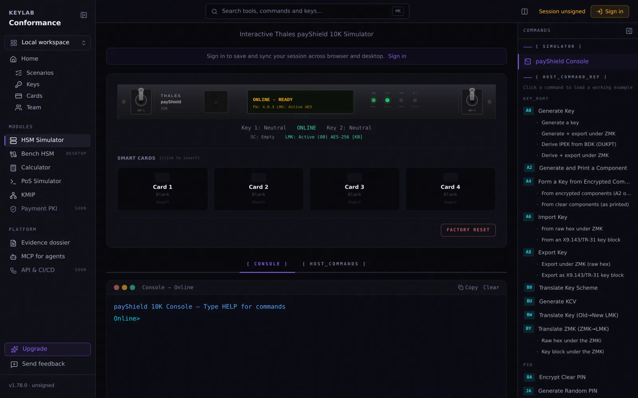Click FACTORY RESET button
638x398 pixels.
click(468, 230)
